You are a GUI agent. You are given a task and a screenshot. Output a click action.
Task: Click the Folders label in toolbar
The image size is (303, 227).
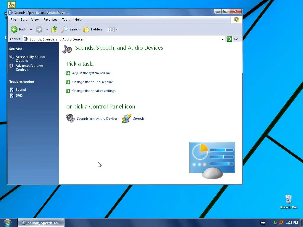(97, 29)
